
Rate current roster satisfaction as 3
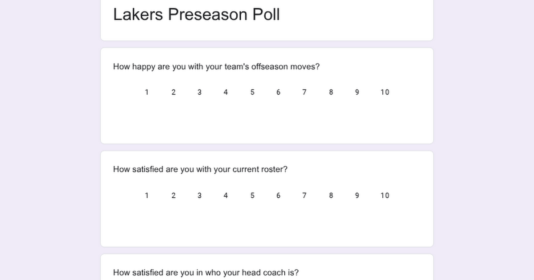pos(199,195)
